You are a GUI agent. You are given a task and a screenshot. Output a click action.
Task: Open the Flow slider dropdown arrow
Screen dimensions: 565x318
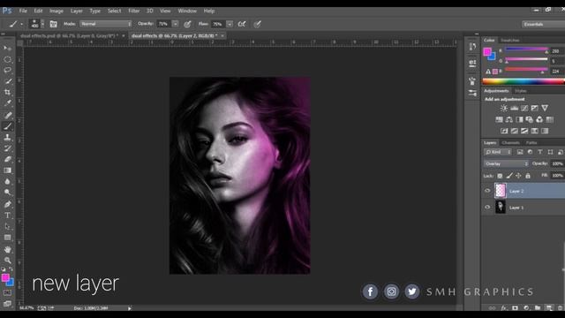pyautogui.click(x=230, y=24)
